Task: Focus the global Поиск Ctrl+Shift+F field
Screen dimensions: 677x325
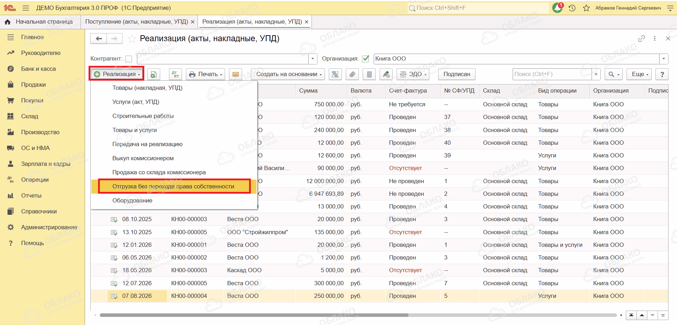Action: [478, 8]
